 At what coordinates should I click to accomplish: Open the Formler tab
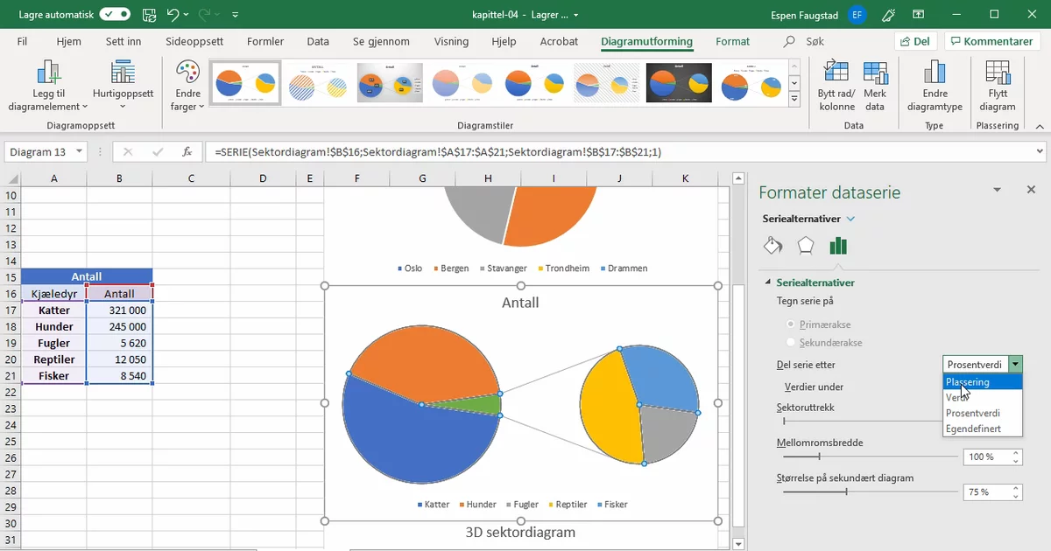tap(265, 41)
